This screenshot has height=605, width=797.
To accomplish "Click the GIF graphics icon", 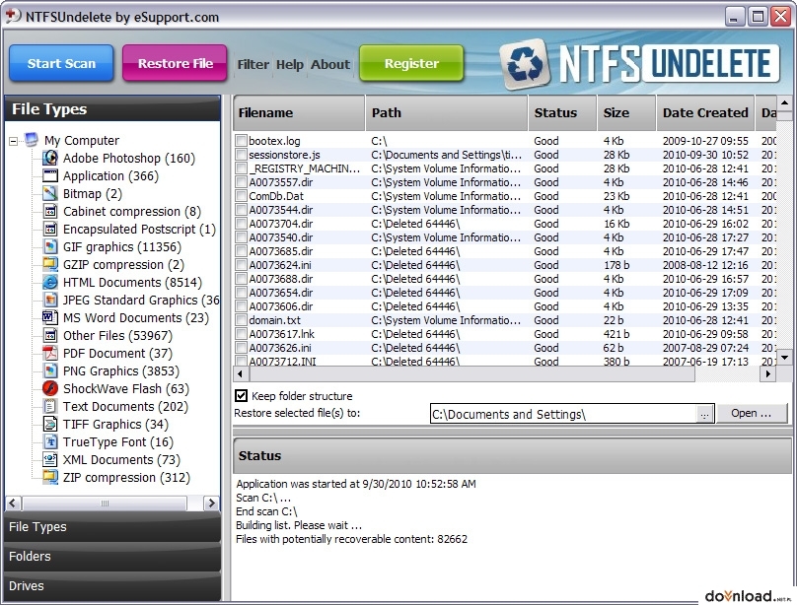I will tap(49, 246).
